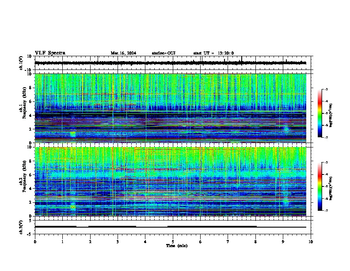Click the cyan burst near 9.1 min in ch.2 spectrogram
The height and width of the screenshot is (271, 350).
(286, 201)
